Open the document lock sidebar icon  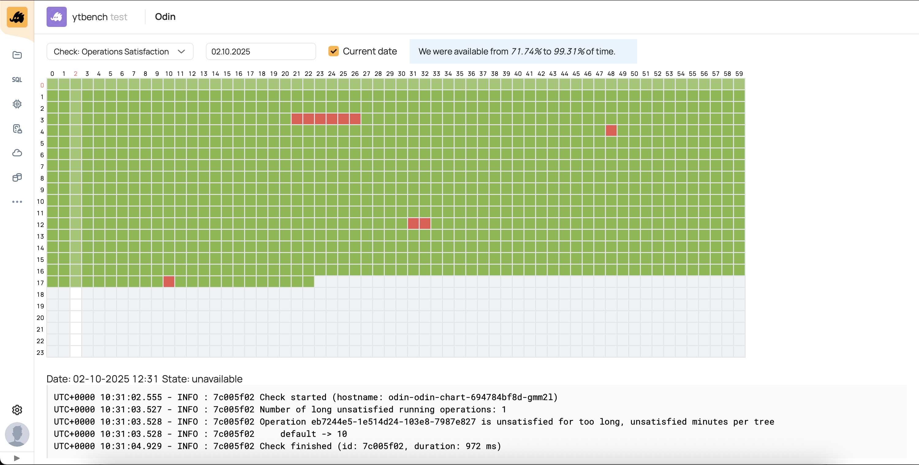pyautogui.click(x=17, y=128)
